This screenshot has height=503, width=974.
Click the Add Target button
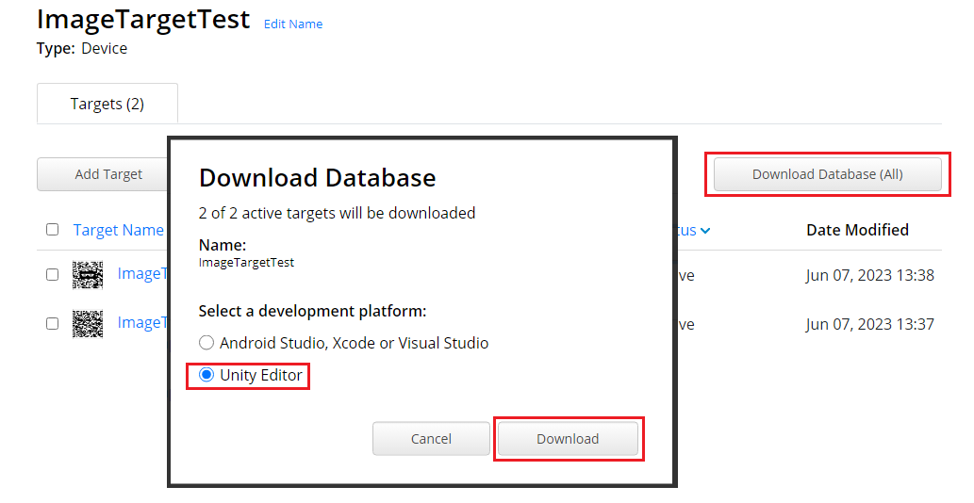pos(104,174)
